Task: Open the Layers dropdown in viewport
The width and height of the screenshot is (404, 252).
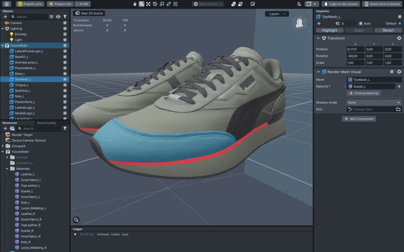Action: pos(277,14)
